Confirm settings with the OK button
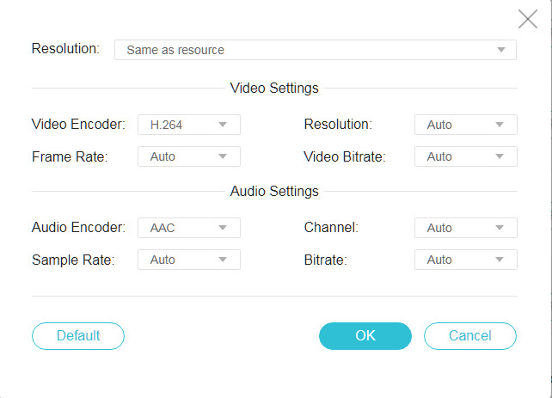 (365, 336)
